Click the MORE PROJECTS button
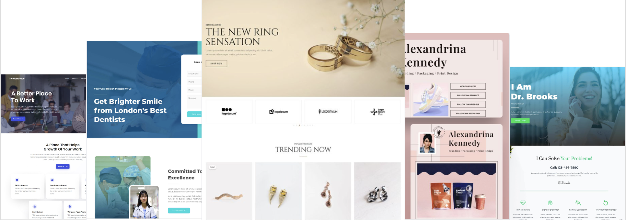This screenshot has width=626, height=220. pyautogui.click(x=468, y=86)
